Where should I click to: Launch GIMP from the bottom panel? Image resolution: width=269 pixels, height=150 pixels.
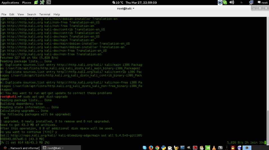(x=189, y=147)
